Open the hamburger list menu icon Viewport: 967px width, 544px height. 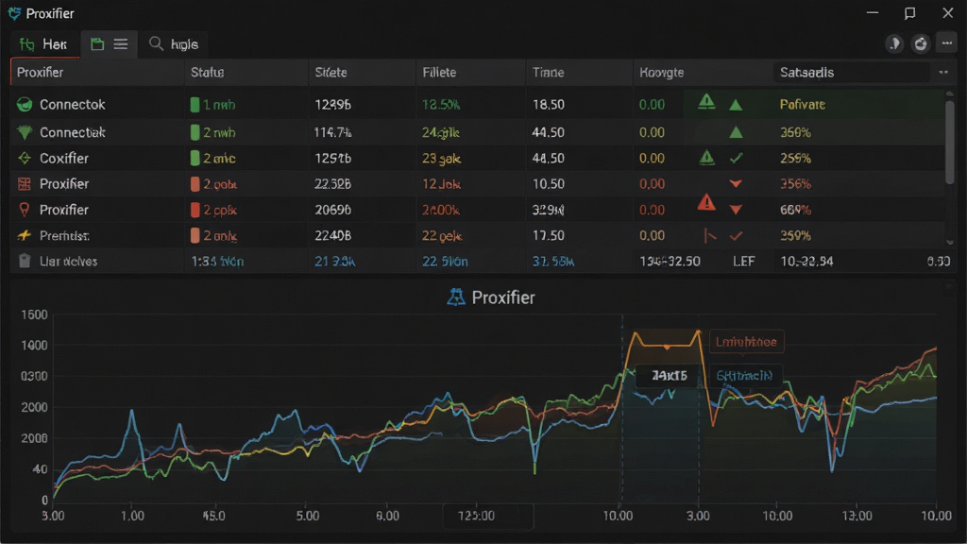[x=121, y=43]
